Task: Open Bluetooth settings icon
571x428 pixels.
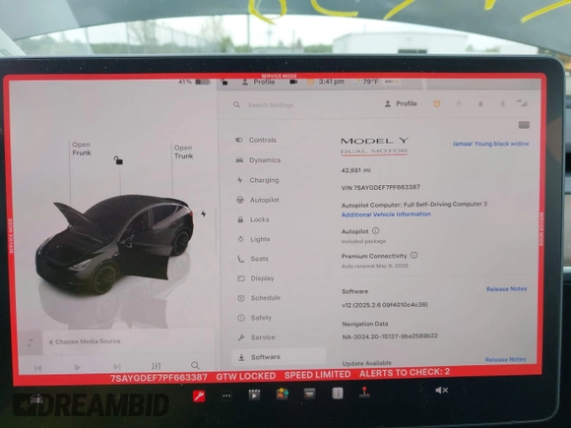Action: tap(502, 104)
